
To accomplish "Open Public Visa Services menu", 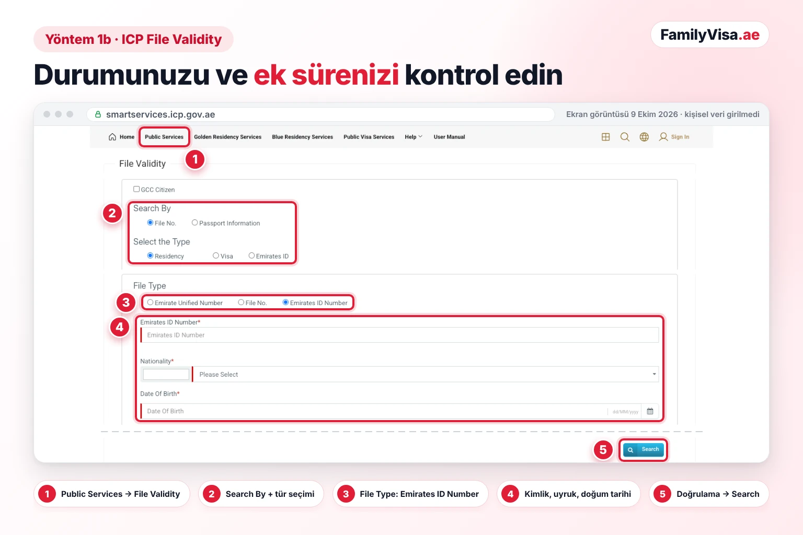I will click(x=369, y=137).
